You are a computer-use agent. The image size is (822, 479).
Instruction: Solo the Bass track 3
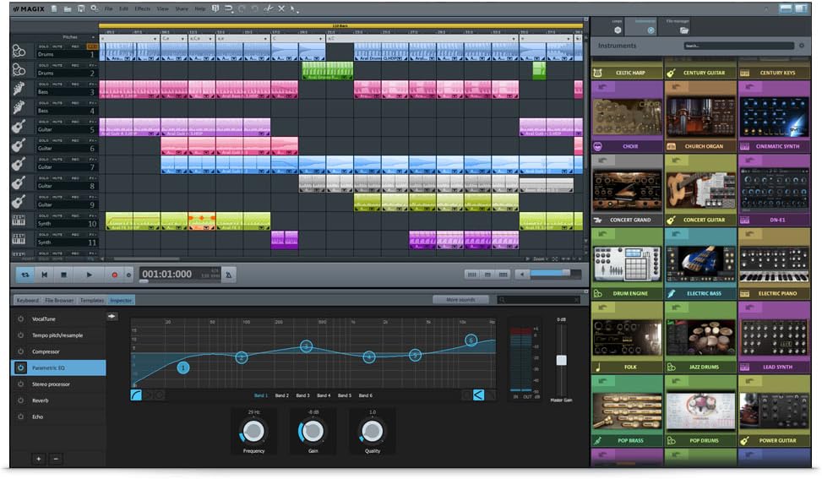[x=43, y=84]
